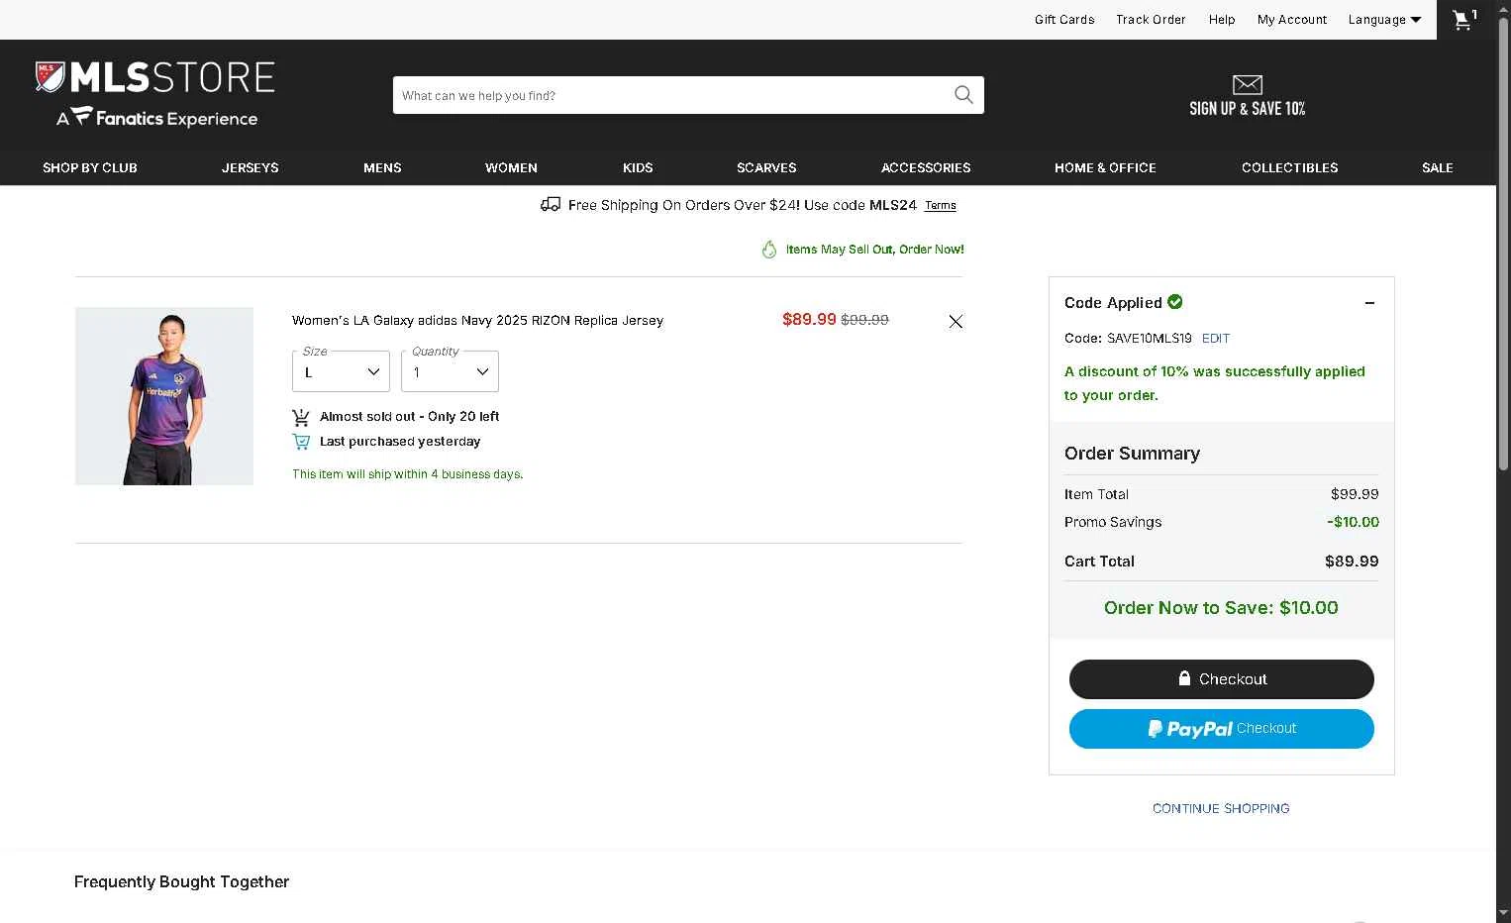
Task: Click the envelope sign up icon
Action: [1248, 85]
